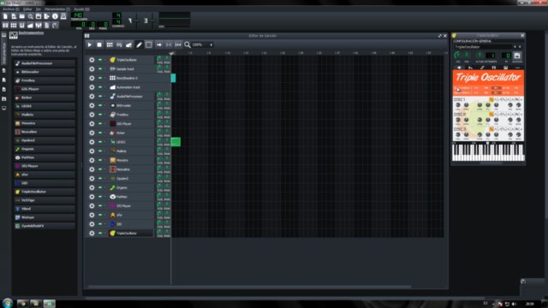
Task: Select the draw mode pencil tool
Action: click(x=139, y=44)
